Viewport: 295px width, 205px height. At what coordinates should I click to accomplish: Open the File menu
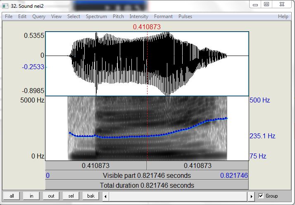coord(9,16)
